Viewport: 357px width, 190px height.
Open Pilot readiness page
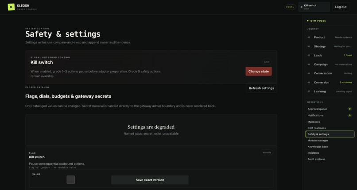(330, 128)
